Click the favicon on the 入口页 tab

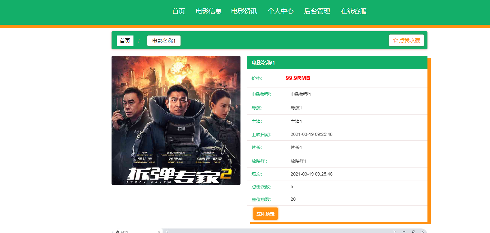tap(117, 232)
